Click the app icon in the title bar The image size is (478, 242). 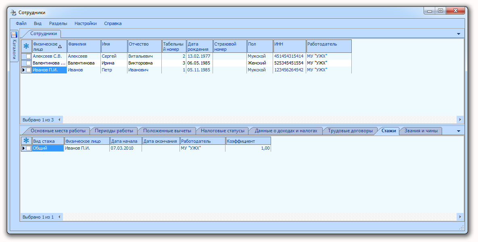(x=13, y=13)
